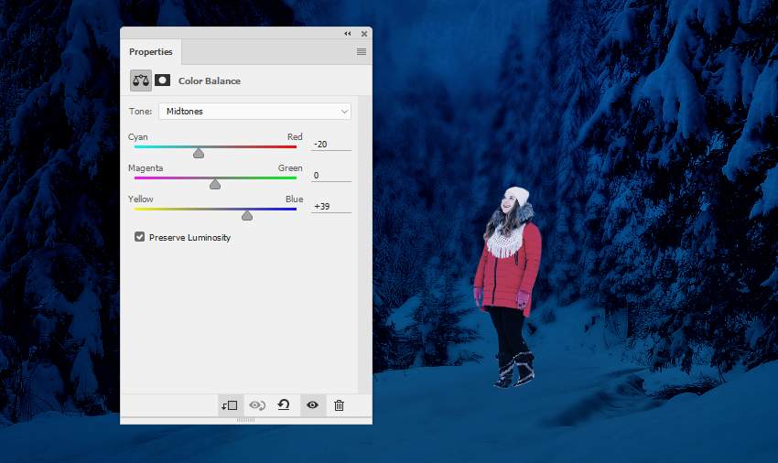Click the woman in red jacket on canvas
This screenshot has height=463, width=778.
(508, 286)
